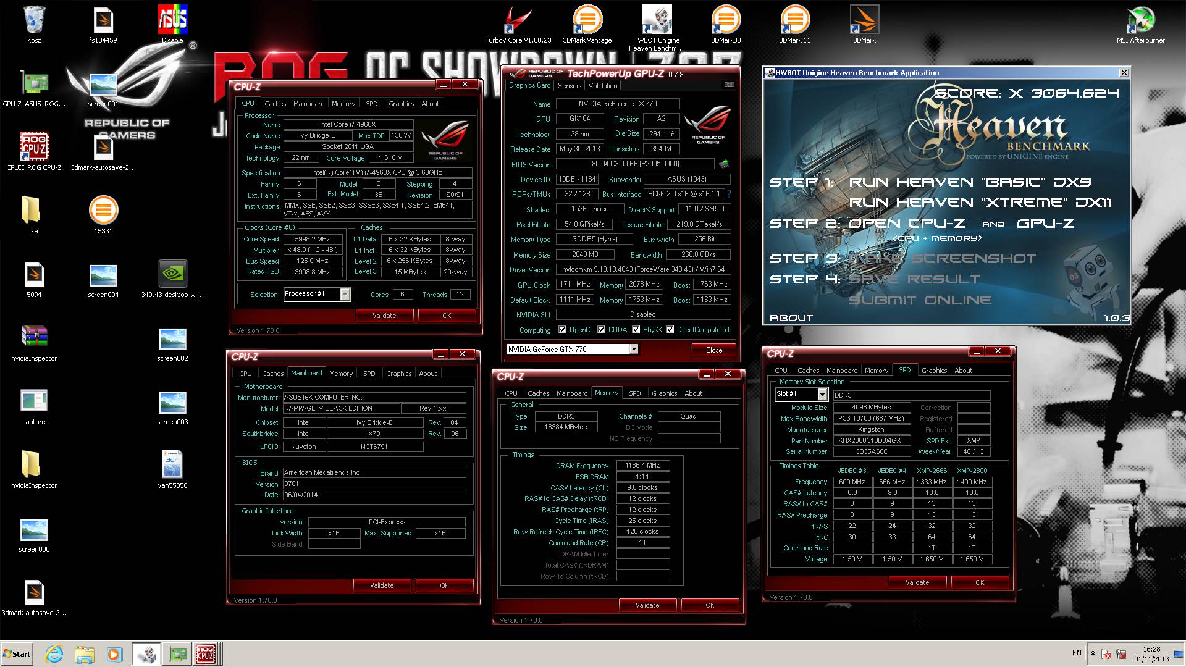Launch the 3DMark Vantage shortcut

[587, 25]
